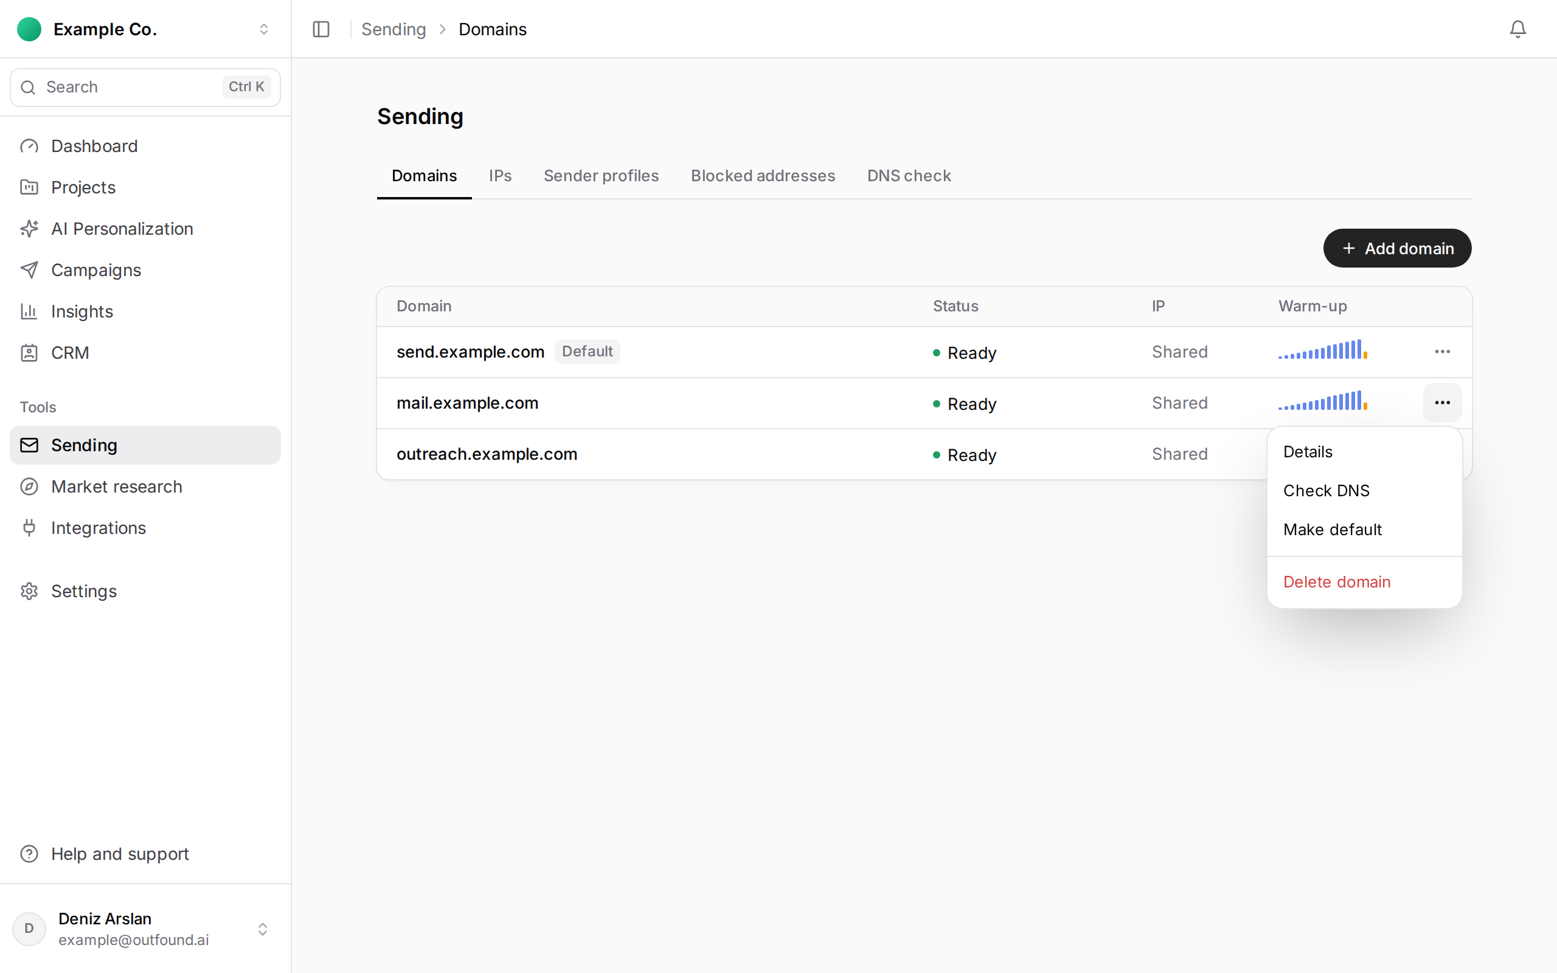Click warm-up chart for send.example.com
1557x973 pixels.
(1322, 350)
